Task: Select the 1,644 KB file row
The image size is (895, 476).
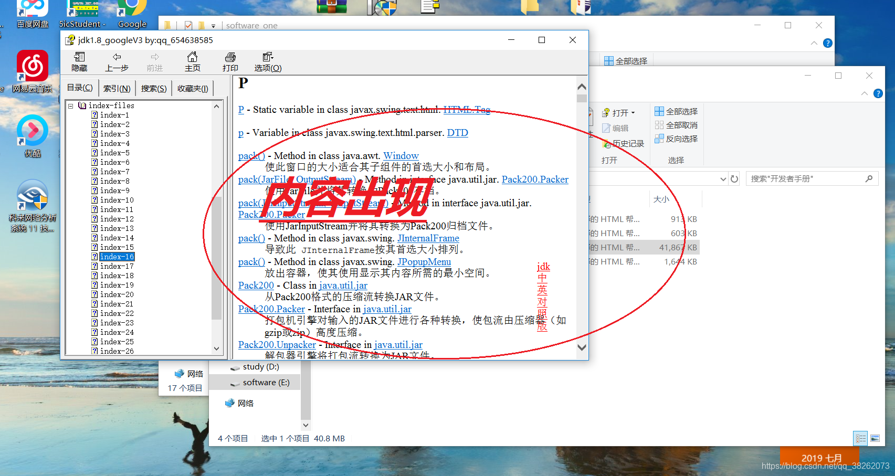Action: (644, 261)
